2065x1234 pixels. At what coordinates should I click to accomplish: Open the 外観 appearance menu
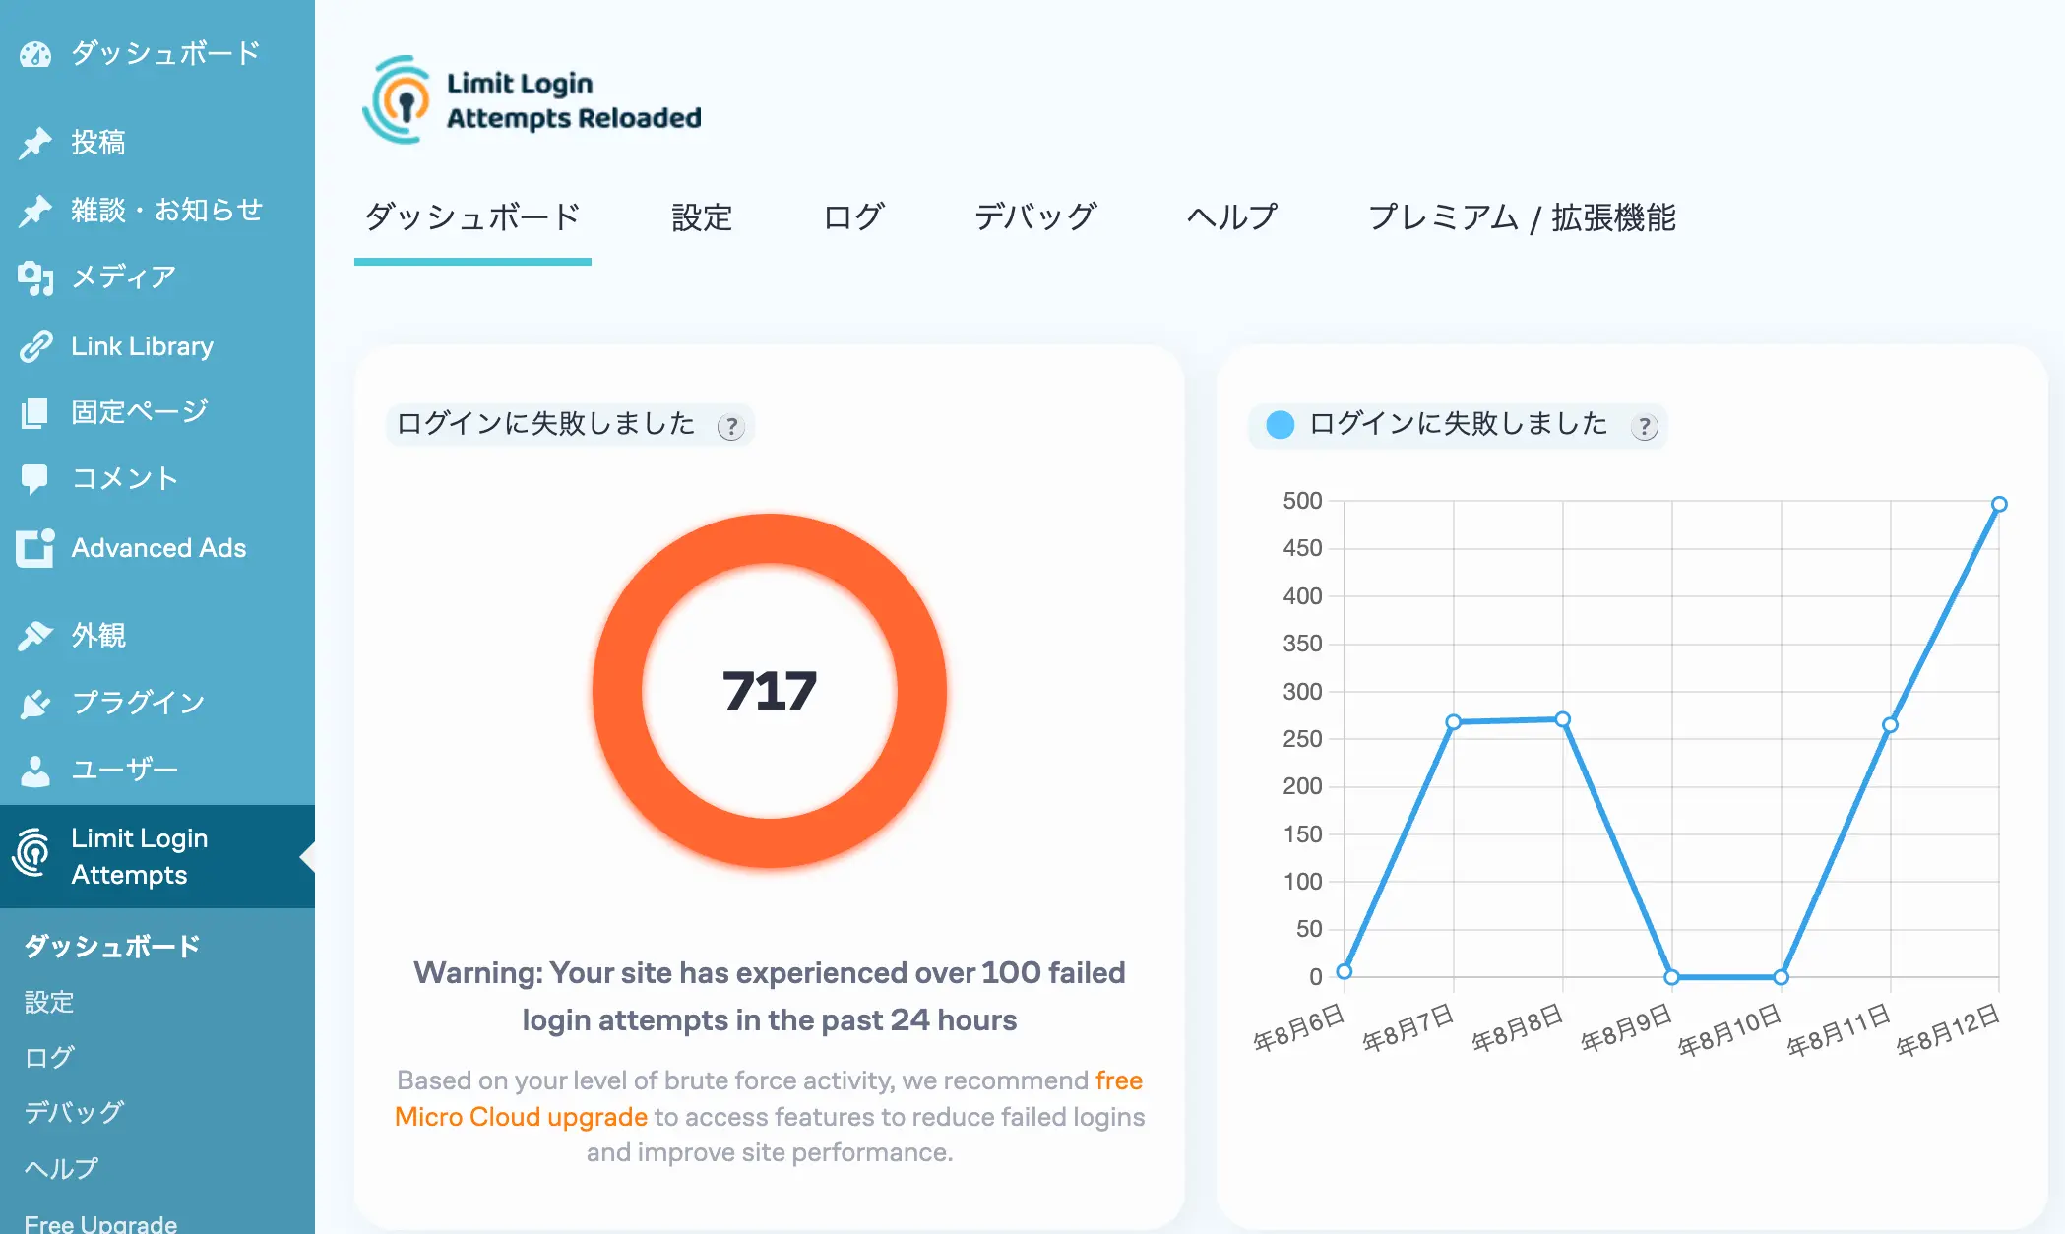(x=98, y=636)
